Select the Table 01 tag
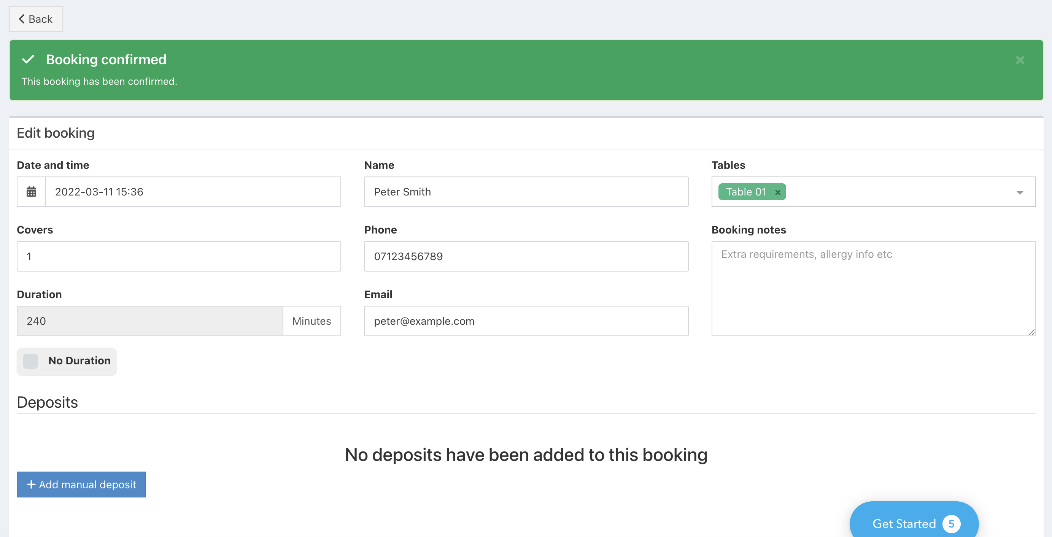 pos(746,192)
